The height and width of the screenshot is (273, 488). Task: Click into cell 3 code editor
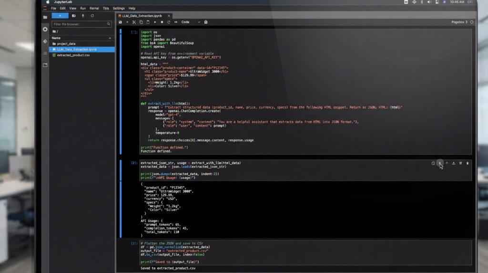(305, 252)
